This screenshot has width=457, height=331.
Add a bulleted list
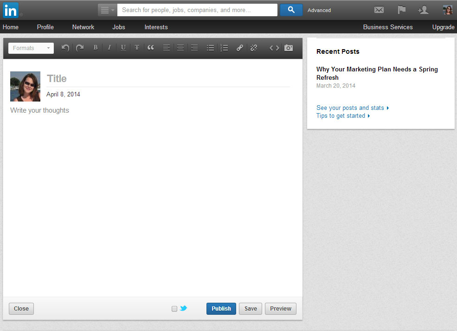click(x=210, y=48)
